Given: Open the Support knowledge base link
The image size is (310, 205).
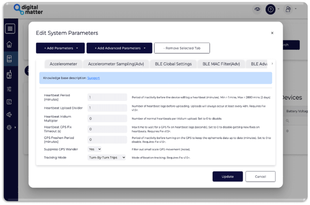Looking at the screenshot, I should pos(93,78).
